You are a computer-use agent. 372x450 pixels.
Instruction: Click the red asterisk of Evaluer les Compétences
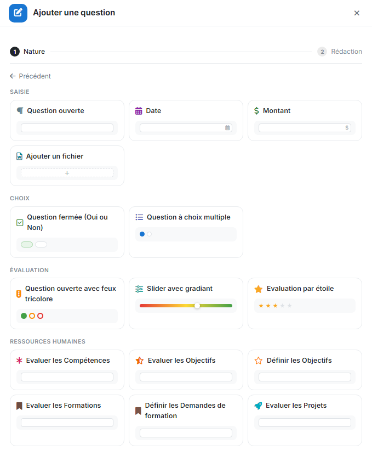point(19,361)
